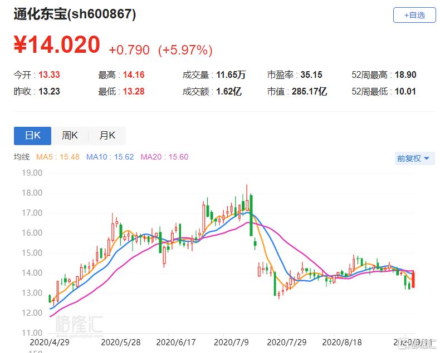Select the 日K daily chart tab
440x353 pixels.
tap(32, 136)
